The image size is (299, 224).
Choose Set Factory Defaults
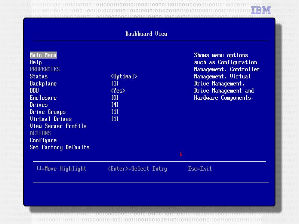pyautogui.click(x=59, y=147)
